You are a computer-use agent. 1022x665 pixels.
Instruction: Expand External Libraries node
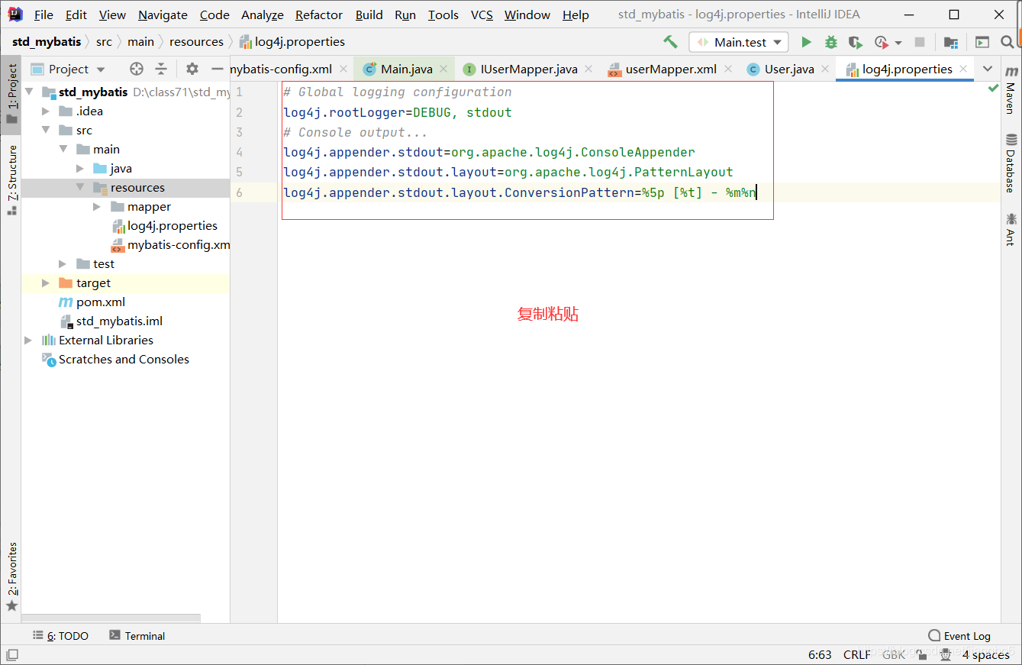coord(28,341)
